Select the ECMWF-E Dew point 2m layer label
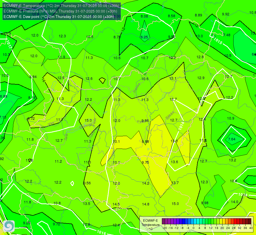256x235 pixels. click(59, 17)
